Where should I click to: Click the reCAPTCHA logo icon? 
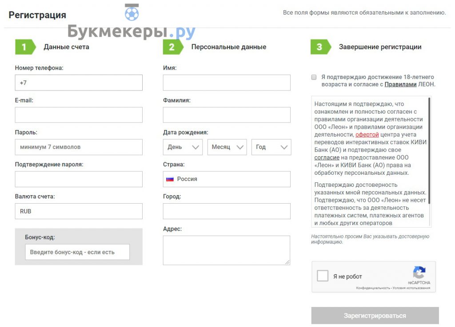point(419,272)
